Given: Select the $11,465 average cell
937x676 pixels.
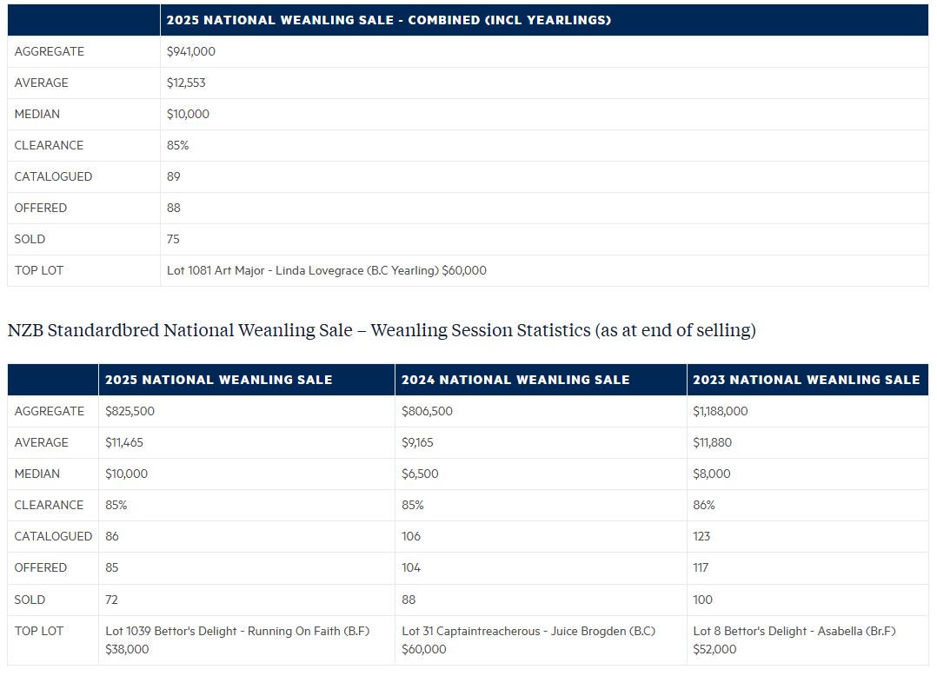Looking at the screenshot, I should (124, 442).
